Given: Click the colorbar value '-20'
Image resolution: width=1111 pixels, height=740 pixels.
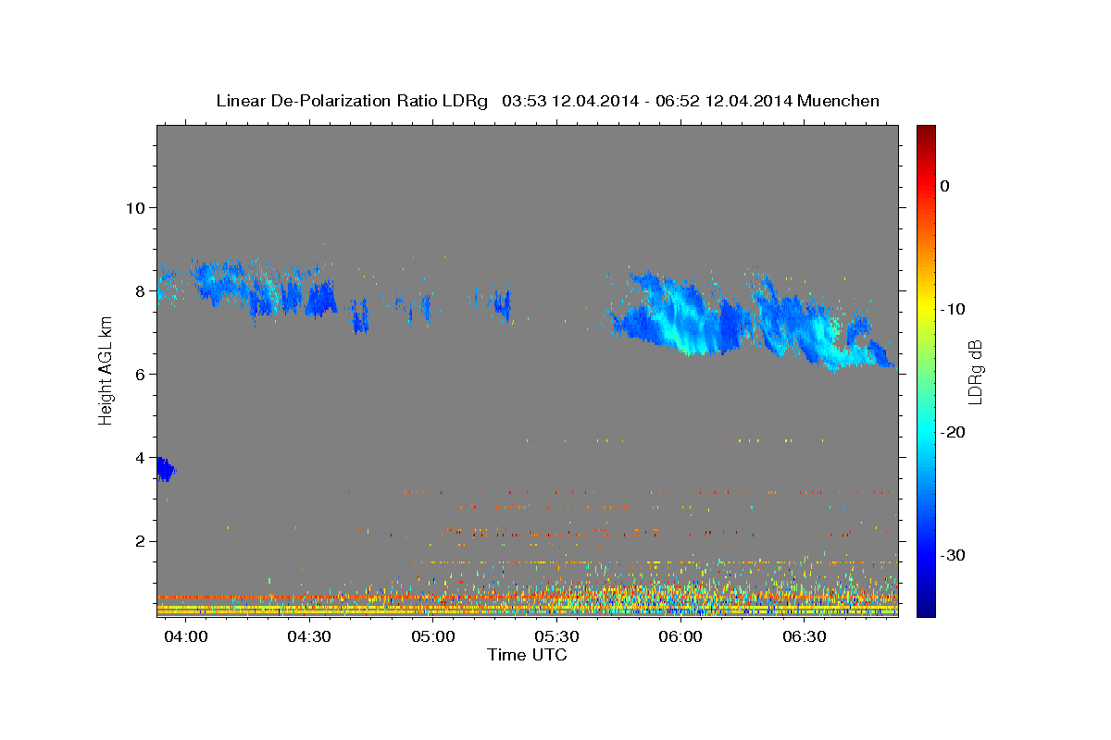Looking at the screenshot, I should point(954,432).
